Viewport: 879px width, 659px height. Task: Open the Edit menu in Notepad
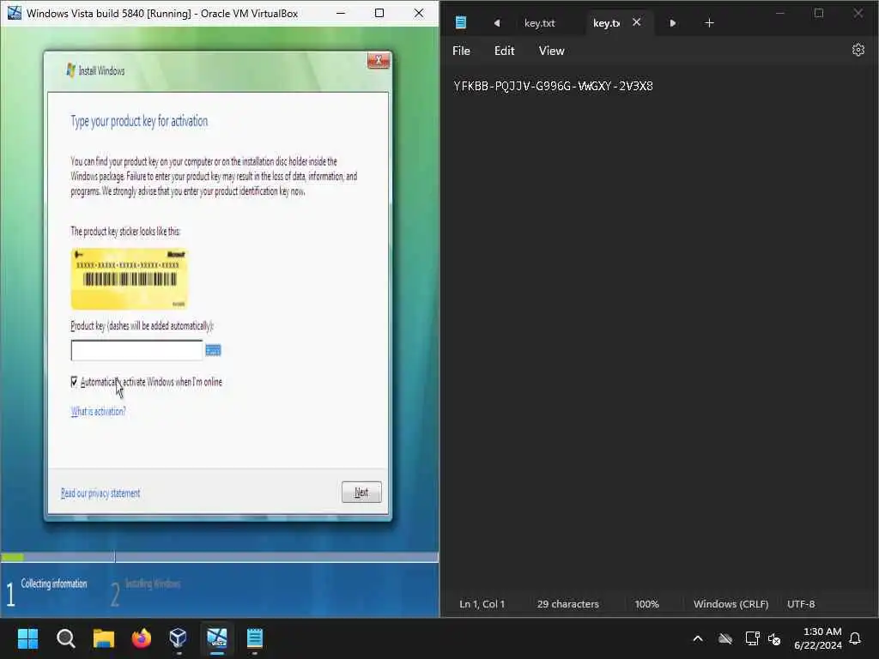coord(504,51)
